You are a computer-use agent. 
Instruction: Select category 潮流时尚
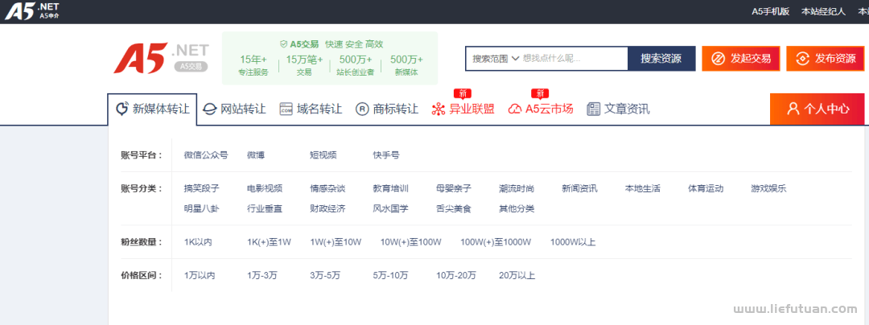tap(517, 188)
